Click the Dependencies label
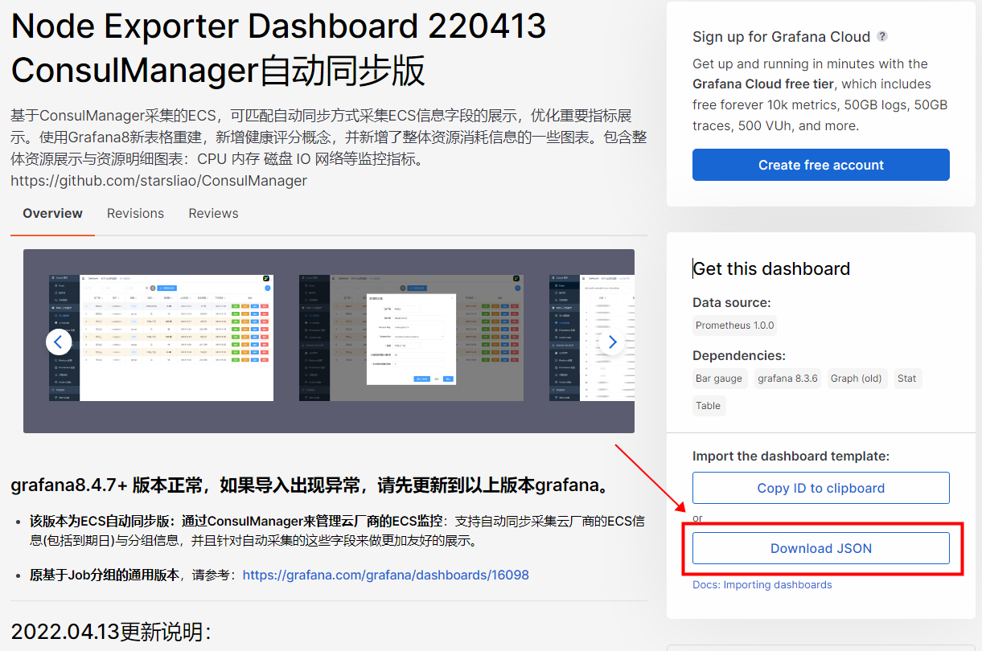This screenshot has height=651, width=982. pyautogui.click(x=739, y=356)
